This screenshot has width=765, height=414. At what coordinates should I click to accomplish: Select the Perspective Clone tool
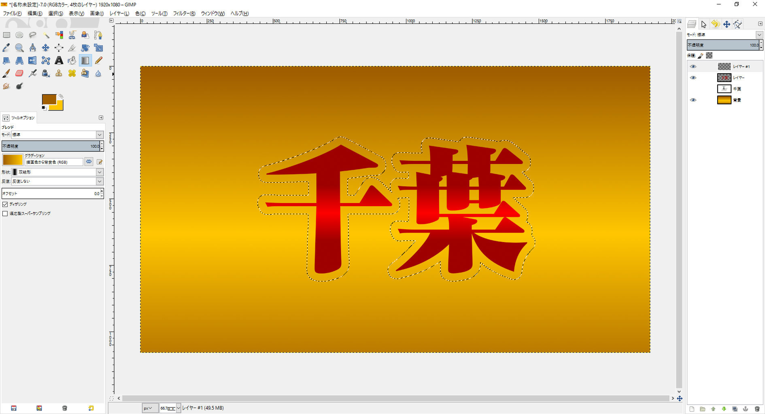(85, 73)
